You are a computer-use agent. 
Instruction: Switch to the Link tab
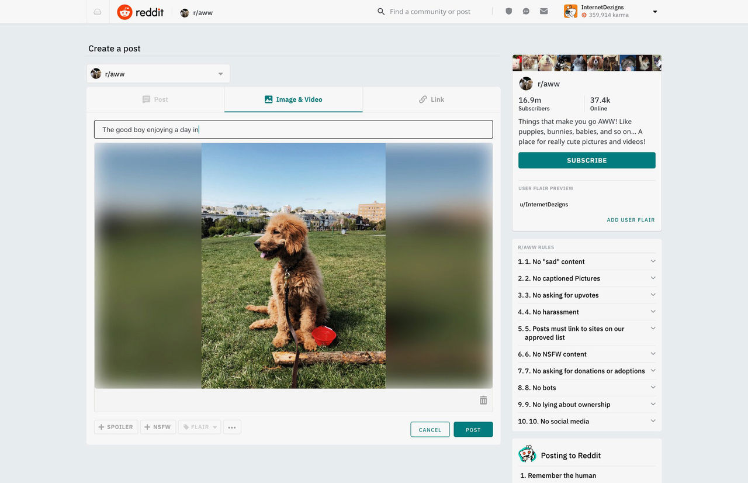pyautogui.click(x=431, y=100)
